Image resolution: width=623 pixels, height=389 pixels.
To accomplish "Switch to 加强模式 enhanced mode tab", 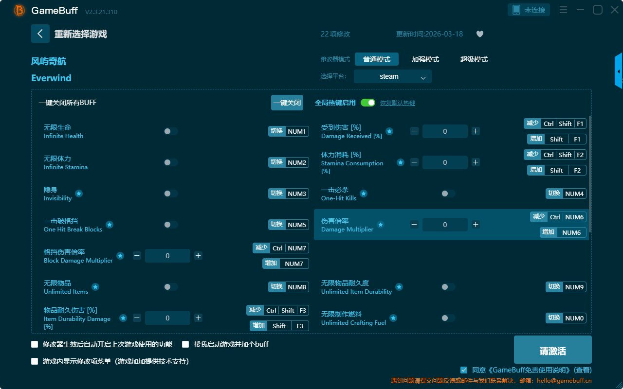I will (x=425, y=59).
